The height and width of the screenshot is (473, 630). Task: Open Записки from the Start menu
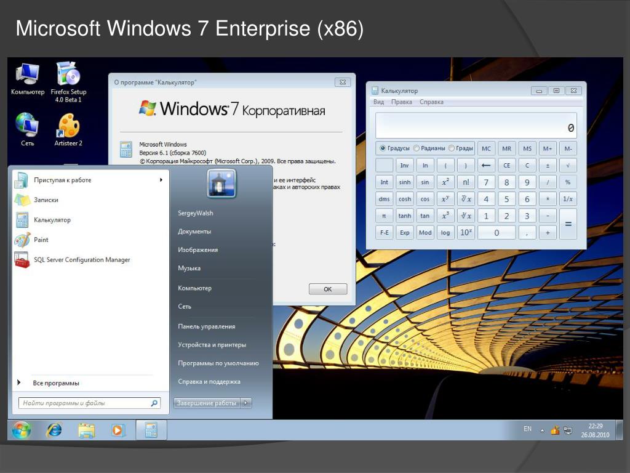(x=90, y=200)
